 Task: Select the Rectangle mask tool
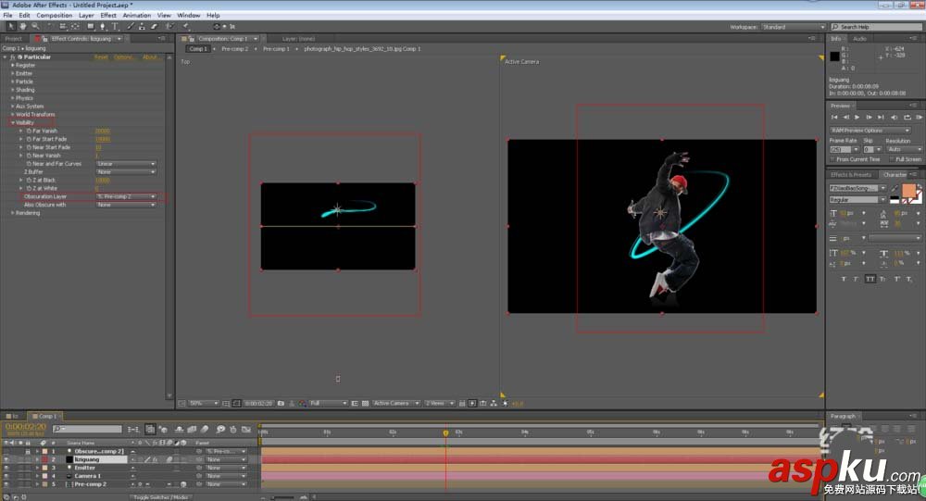[x=91, y=27]
